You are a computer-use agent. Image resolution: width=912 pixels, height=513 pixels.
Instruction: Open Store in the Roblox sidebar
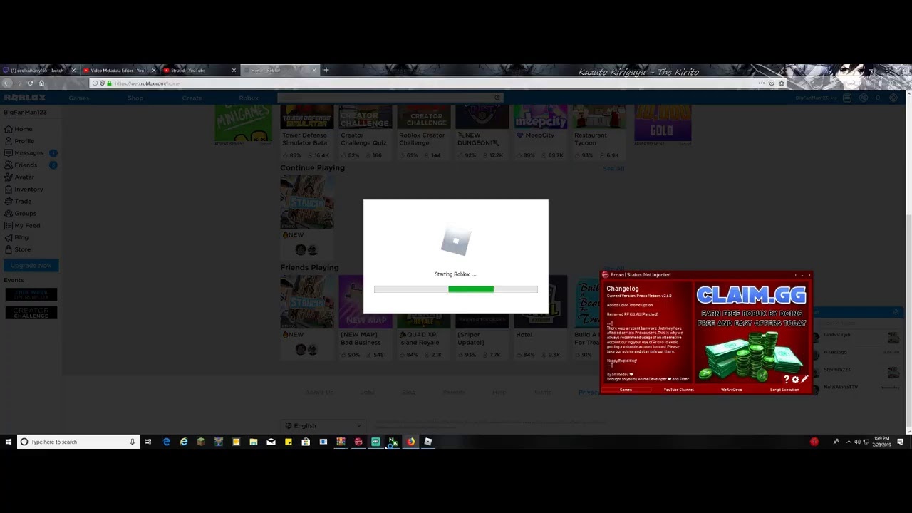click(18, 250)
